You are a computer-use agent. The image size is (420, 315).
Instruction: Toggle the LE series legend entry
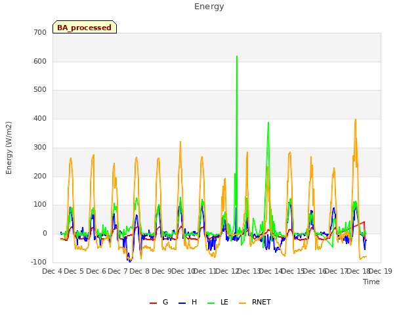pos(218,302)
